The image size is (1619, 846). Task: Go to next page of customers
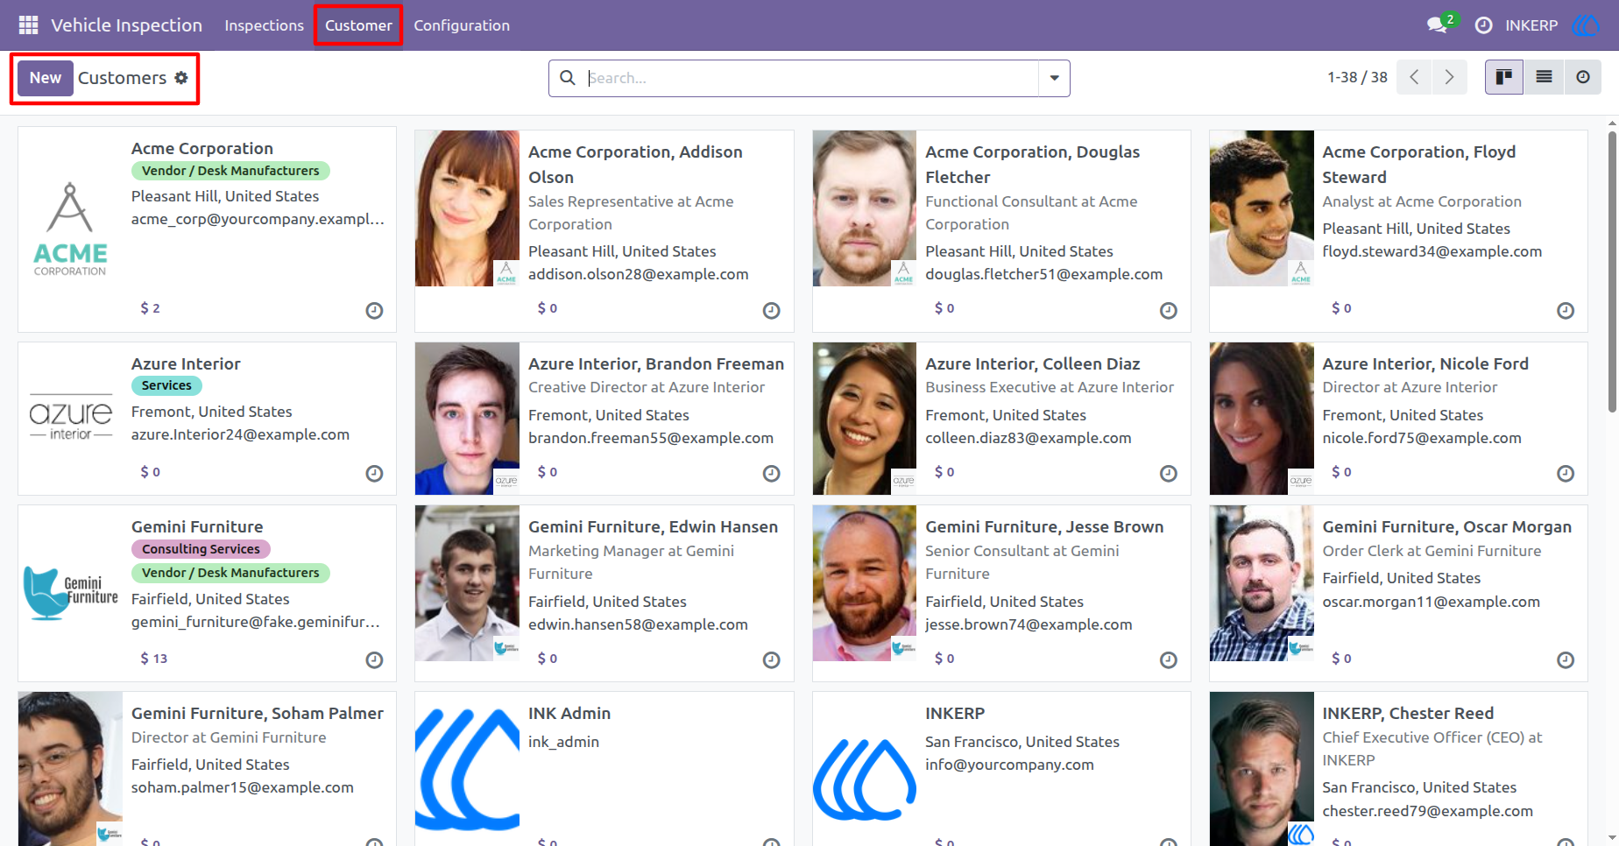1449,77
